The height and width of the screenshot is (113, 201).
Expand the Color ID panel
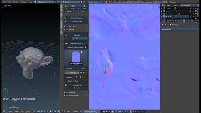coord(65,93)
